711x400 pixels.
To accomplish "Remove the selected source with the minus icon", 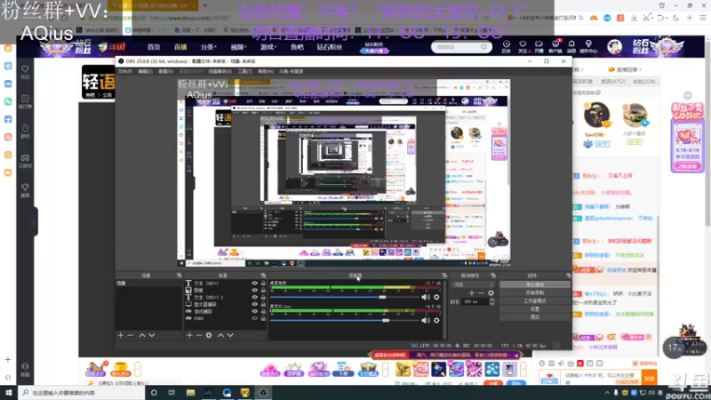I will coord(199,335).
